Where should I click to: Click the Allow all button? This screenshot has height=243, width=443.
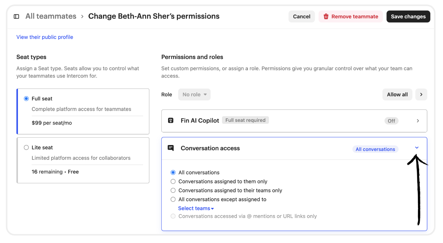point(397,94)
